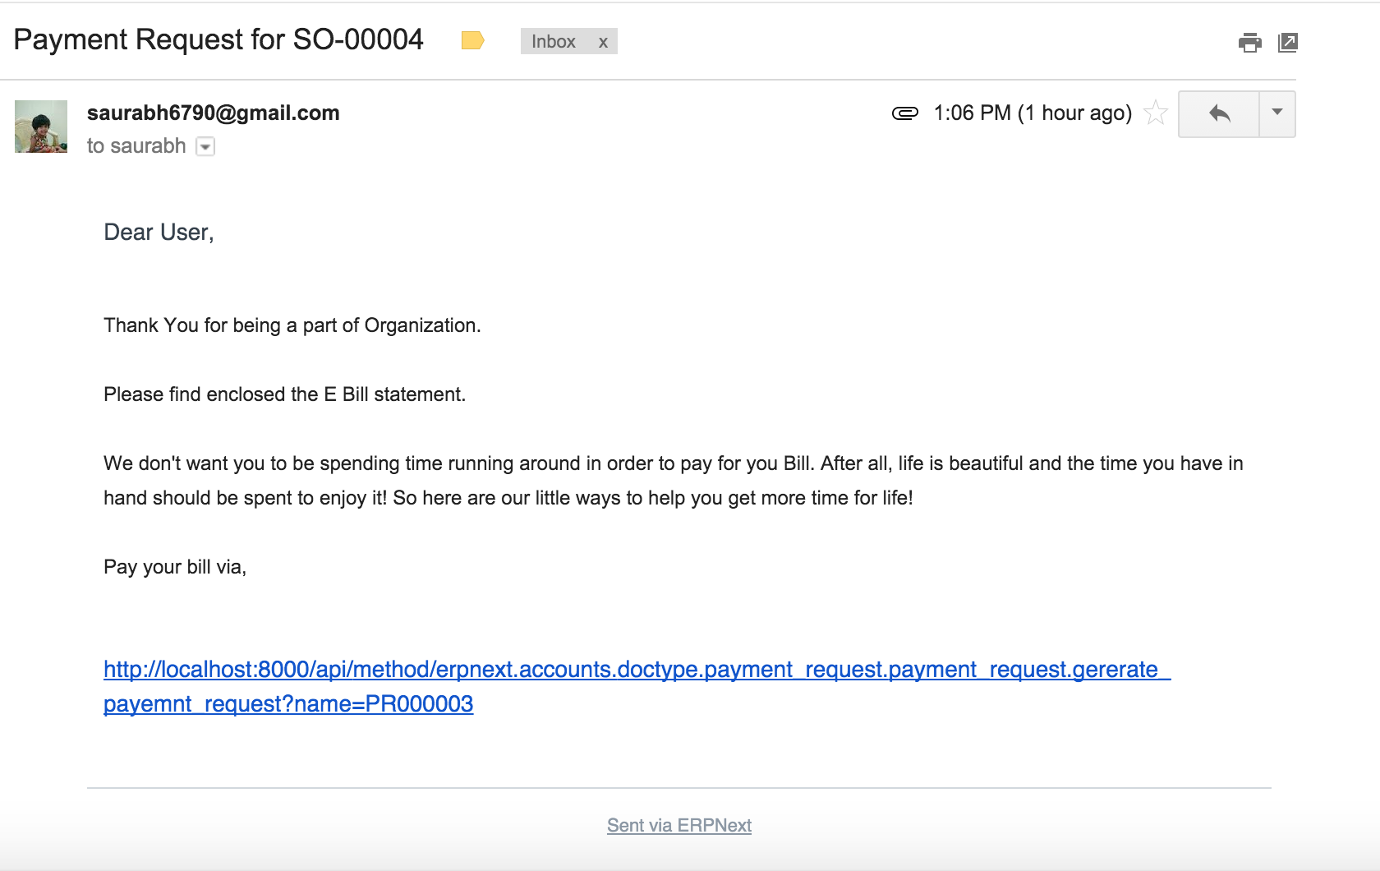This screenshot has height=871, width=1380.
Task: Follow the "Sent via ERPNext" link
Action: pyautogui.click(x=678, y=825)
